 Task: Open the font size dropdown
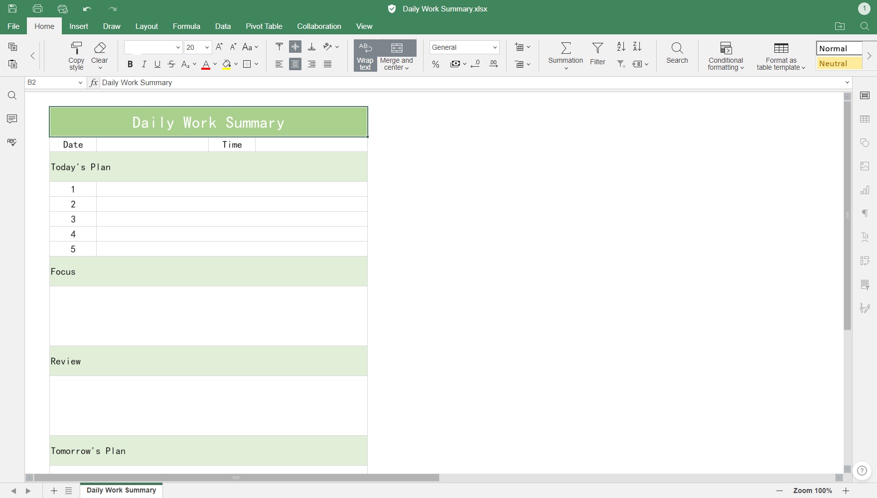coord(207,48)
